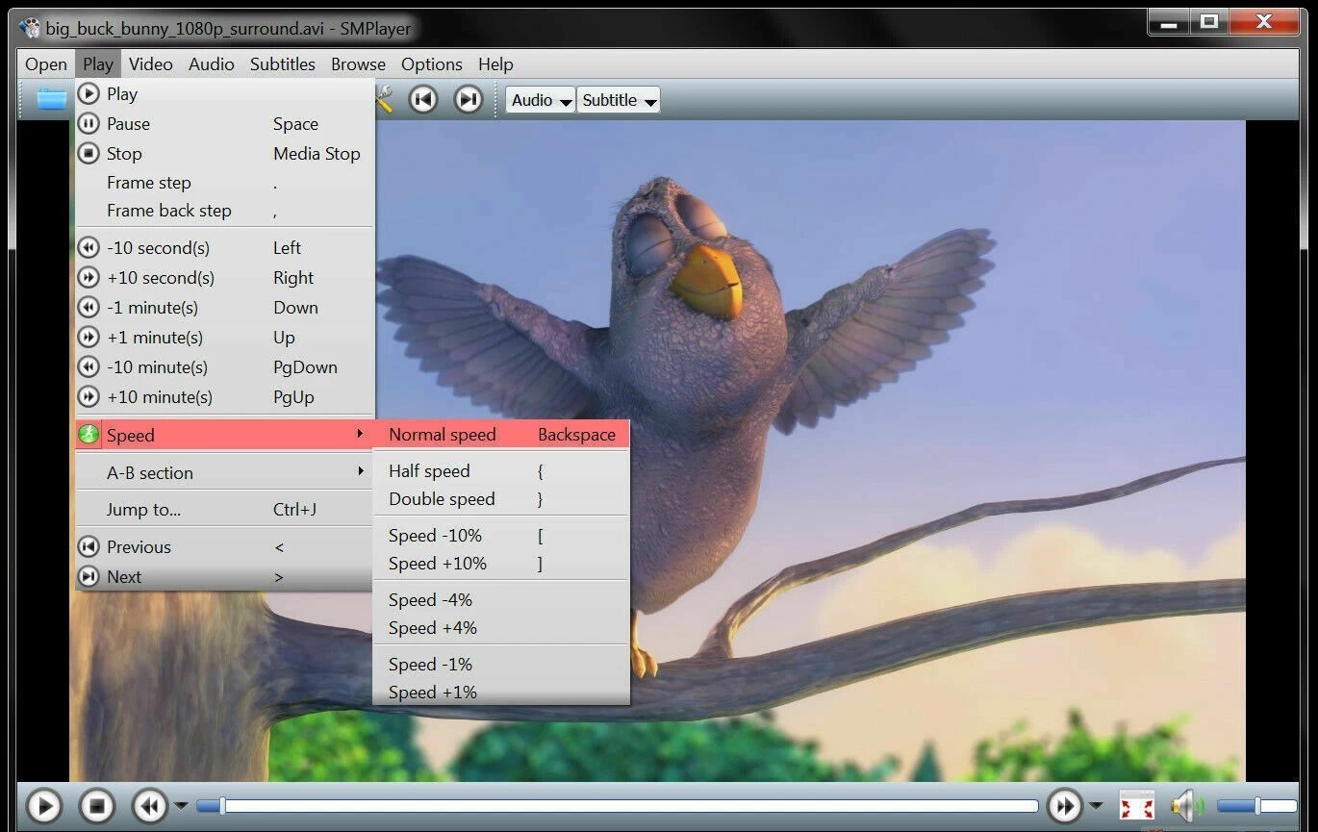Screen dimensions: 1318x832
Task: Open the Options menu
Action: 432,64
